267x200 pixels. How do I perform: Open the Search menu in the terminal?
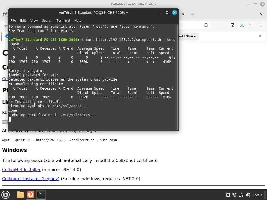click(x=47, y=20)
